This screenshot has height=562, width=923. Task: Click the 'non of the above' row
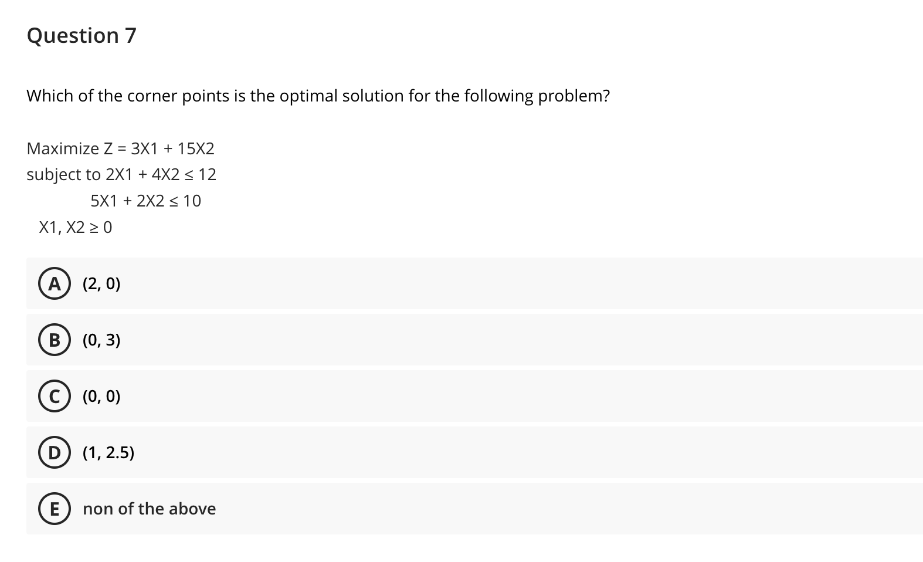[410, 509]
